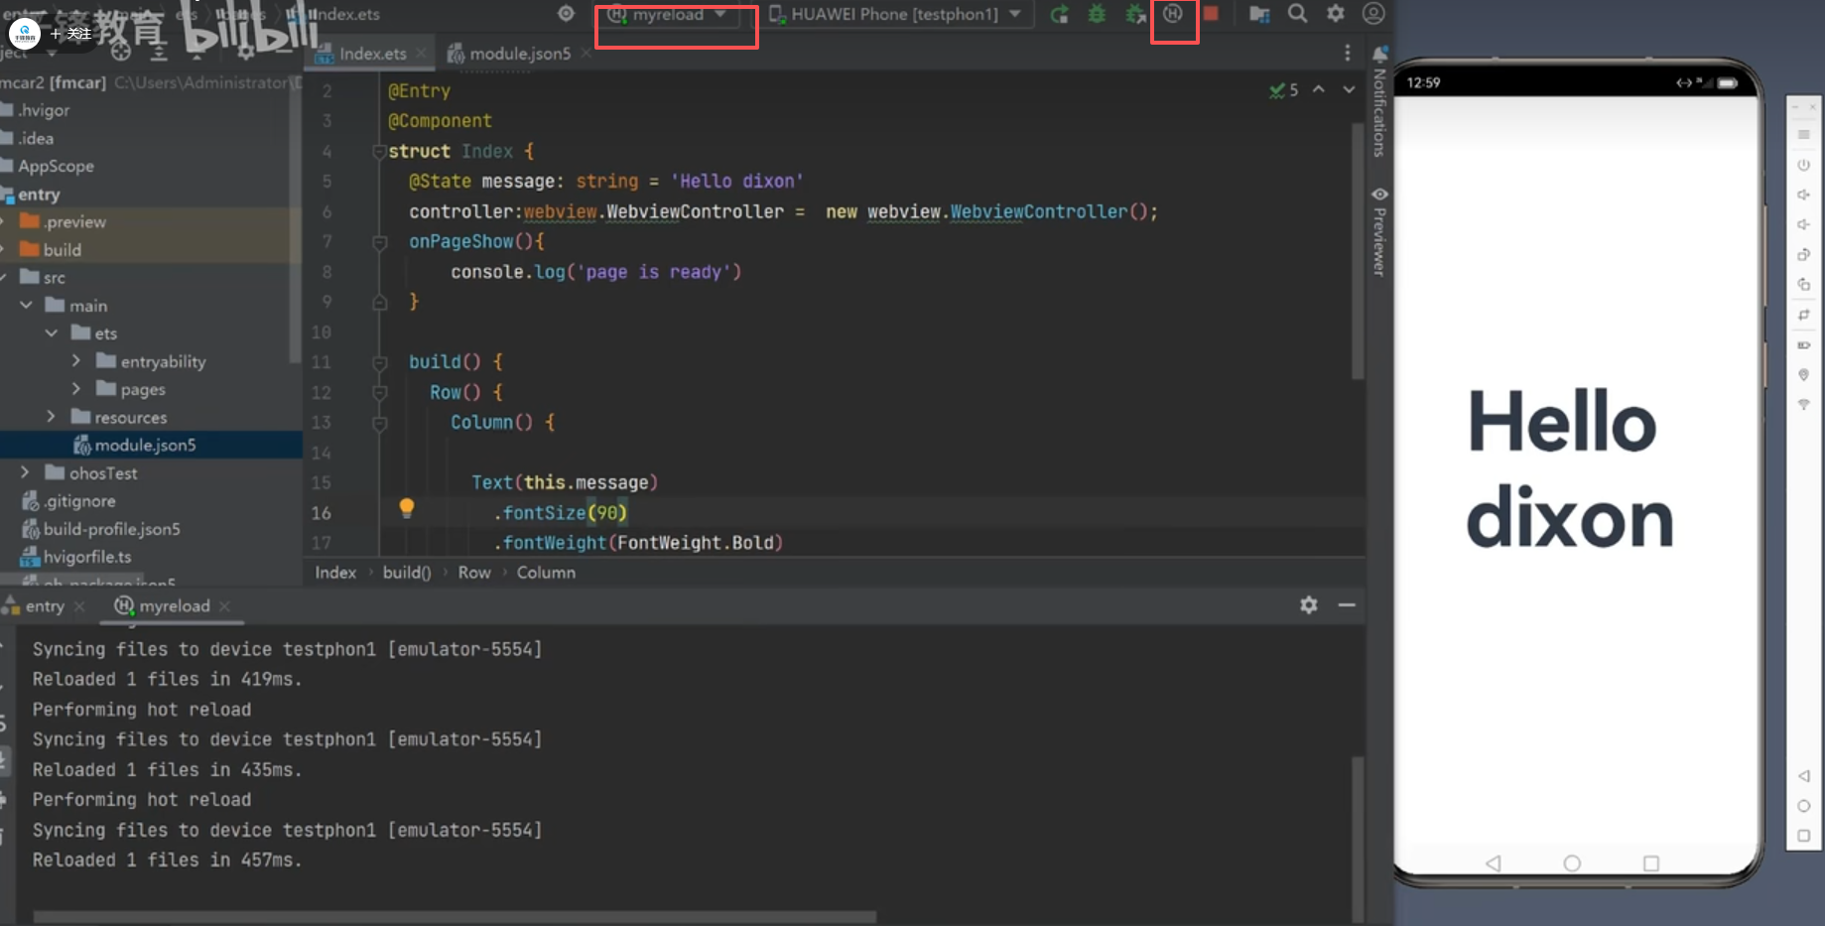
Task: Click the Column breadcrumb item
Action: [x=546, y=573]
